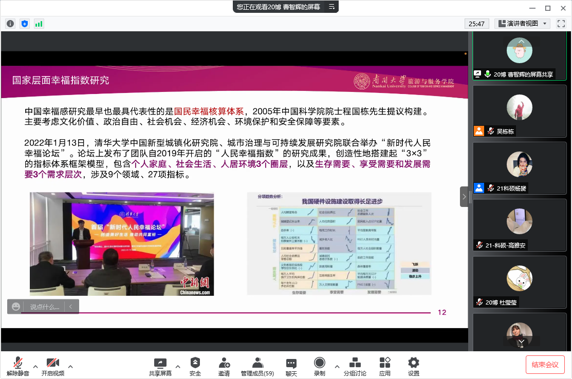Click the blue shield security status icon

tap(25, 24)
